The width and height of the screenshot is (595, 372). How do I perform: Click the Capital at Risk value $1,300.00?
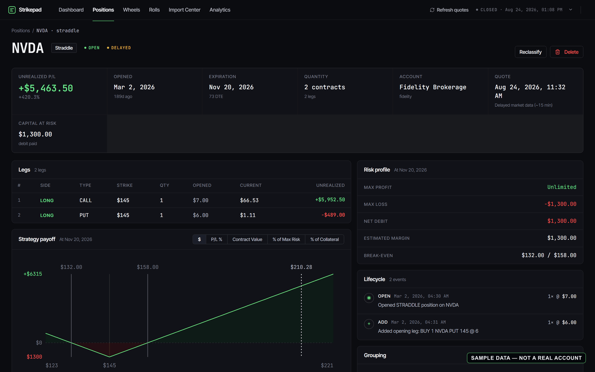tap(36, 134)
